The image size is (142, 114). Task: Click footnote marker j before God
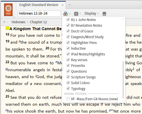36,76
